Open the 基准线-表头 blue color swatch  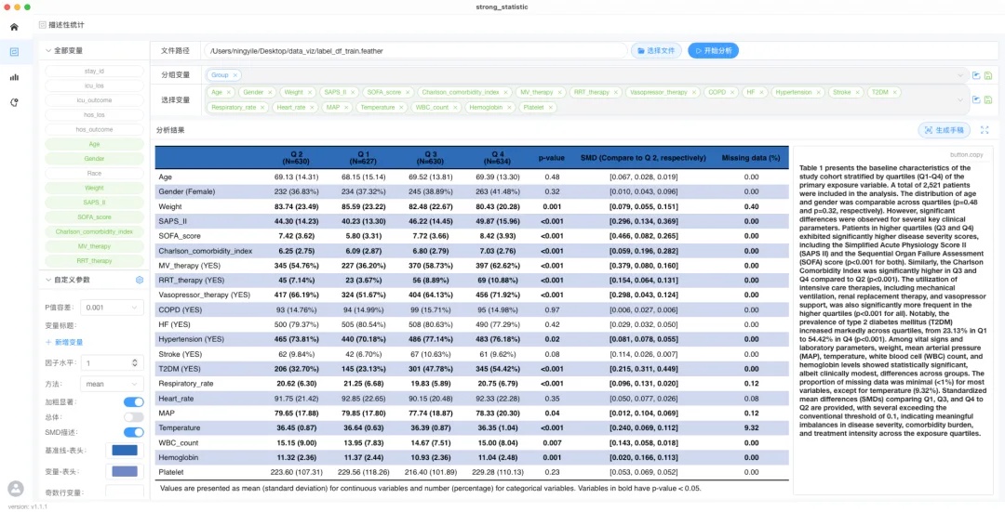[x=125, y=450]
